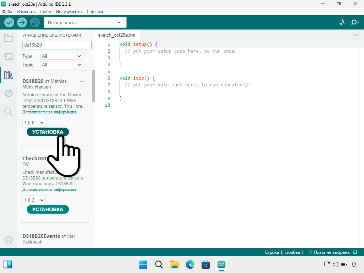The height and width of the screenshot is (273, 364).
Task: Click the Verify checkmark button
Action: pyautogui.click(x=9, y=22)
